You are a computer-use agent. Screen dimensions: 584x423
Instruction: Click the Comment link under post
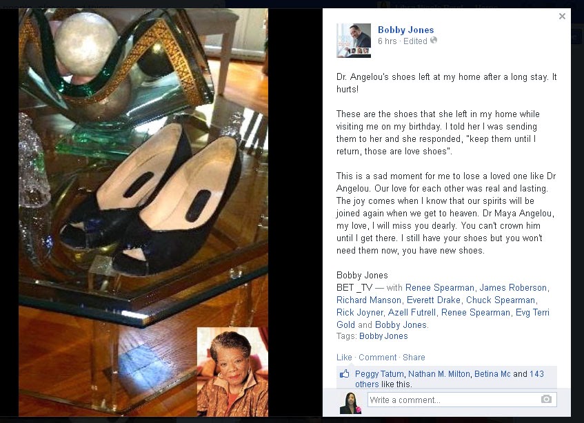point(377,357)
